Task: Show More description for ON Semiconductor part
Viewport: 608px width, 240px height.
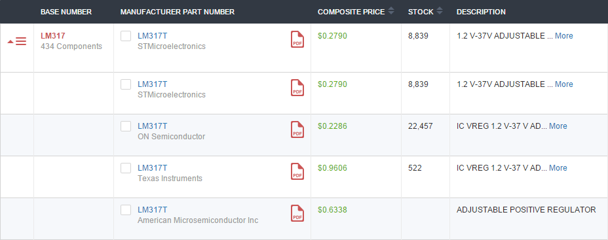Action: [x=558, y=126]
